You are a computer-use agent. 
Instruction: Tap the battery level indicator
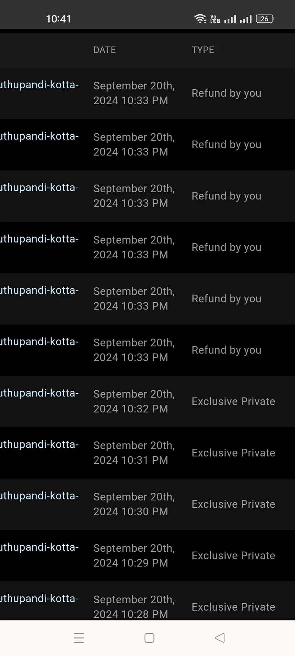click(265, 19)
